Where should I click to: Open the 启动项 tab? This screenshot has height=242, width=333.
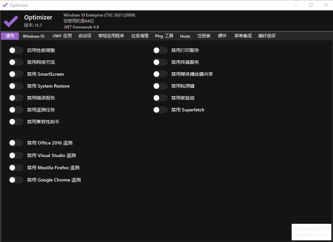(x=85, y=36)
